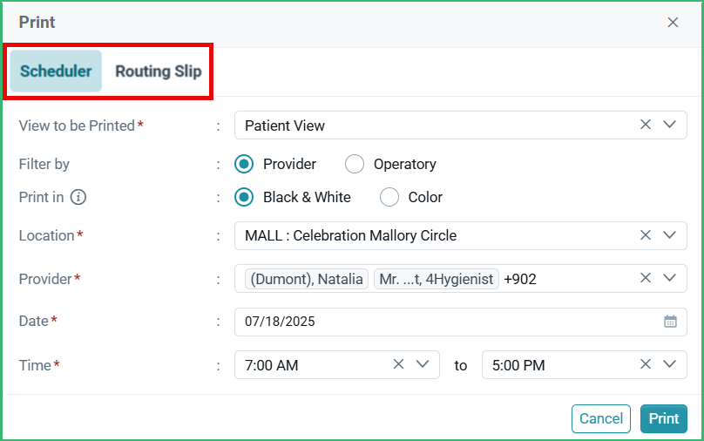Open the calendar picker icon in Date field
The width and height of the screenshot is (704, 441).
(670, 322)
